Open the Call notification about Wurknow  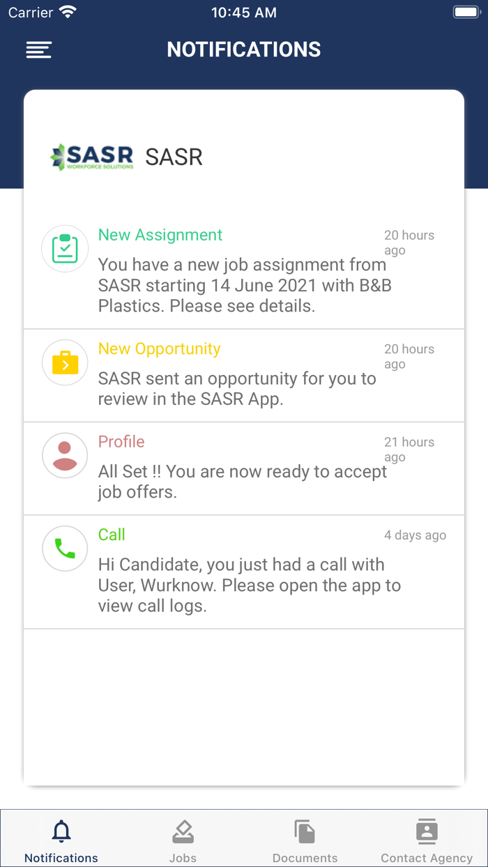point(244,571)
